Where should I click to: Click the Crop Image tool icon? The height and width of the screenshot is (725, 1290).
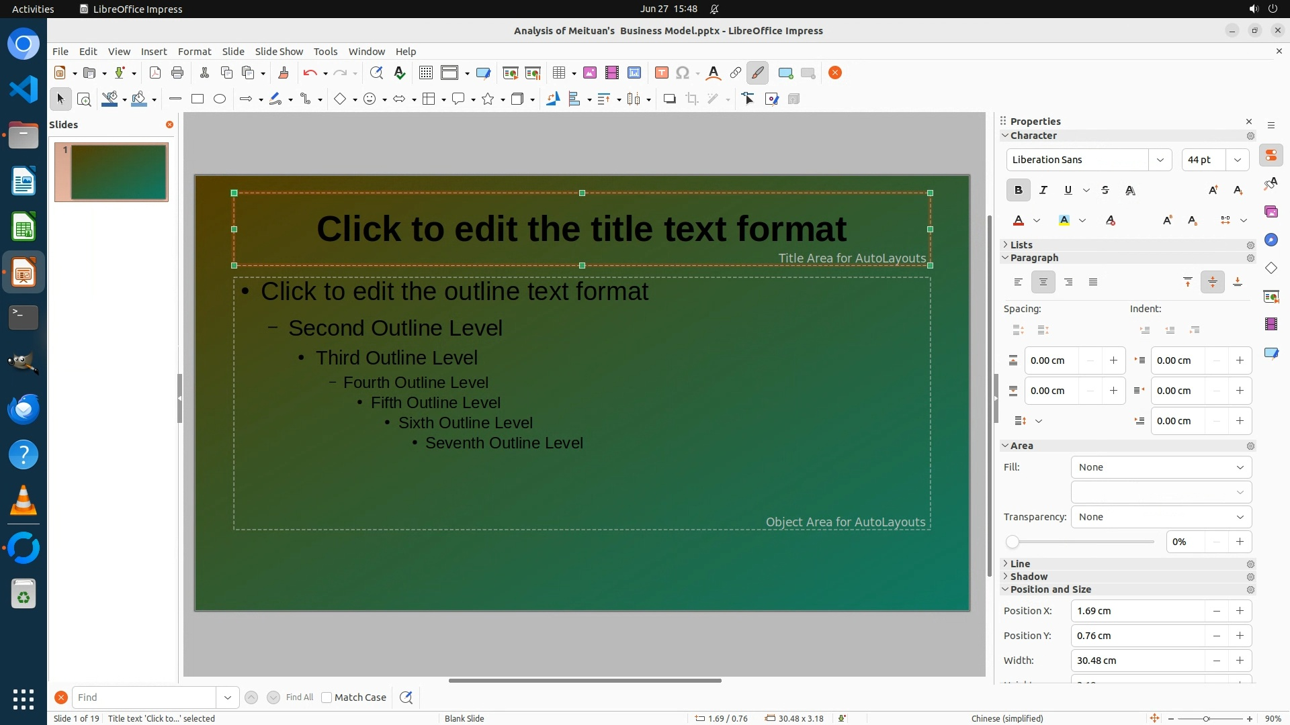(x=691, y=99)
